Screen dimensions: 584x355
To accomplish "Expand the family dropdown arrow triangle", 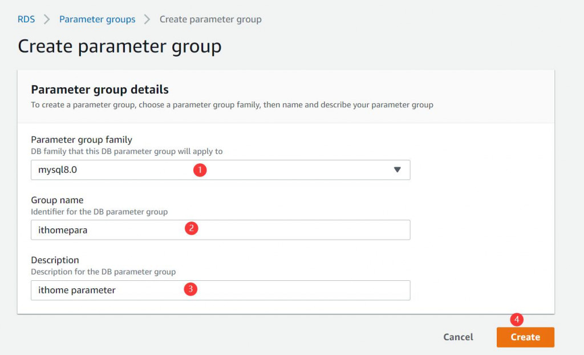I will click(x=398, y=170).
